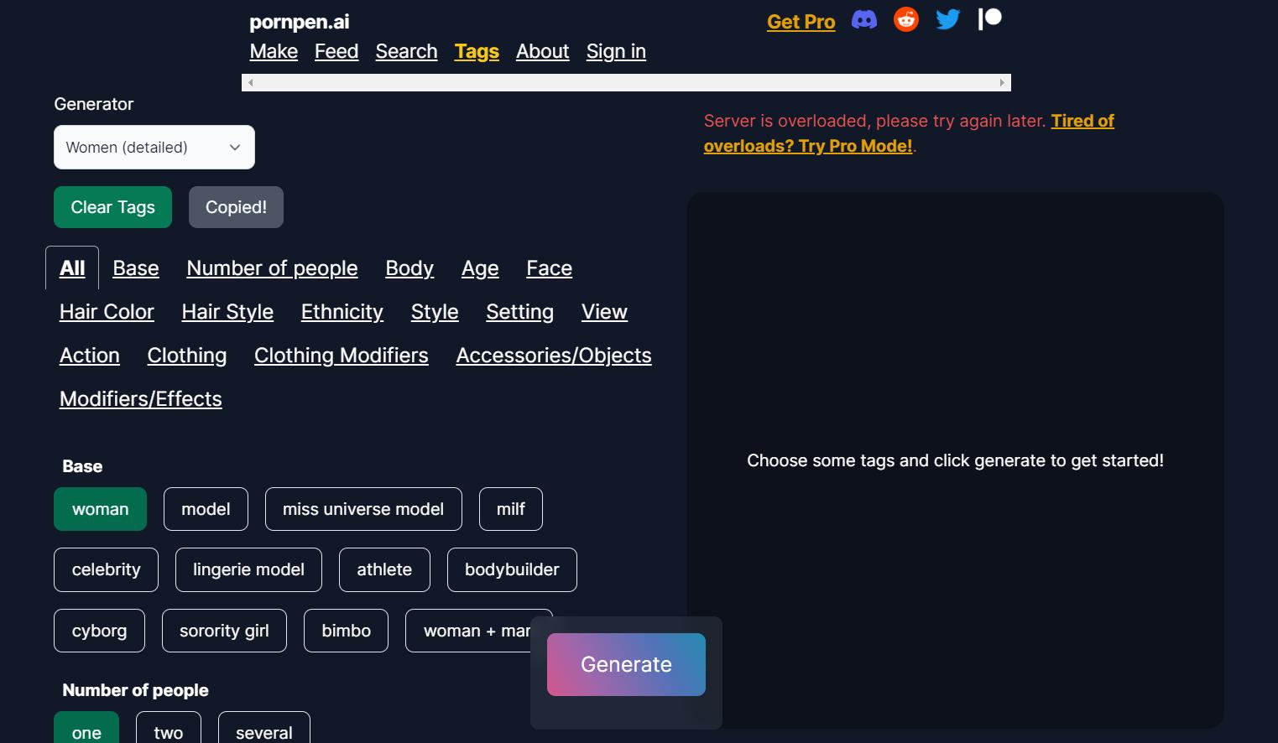
Task: Follow the "Tired of overloads? Try Pro Mode!" link
Action: coord(909,133)
